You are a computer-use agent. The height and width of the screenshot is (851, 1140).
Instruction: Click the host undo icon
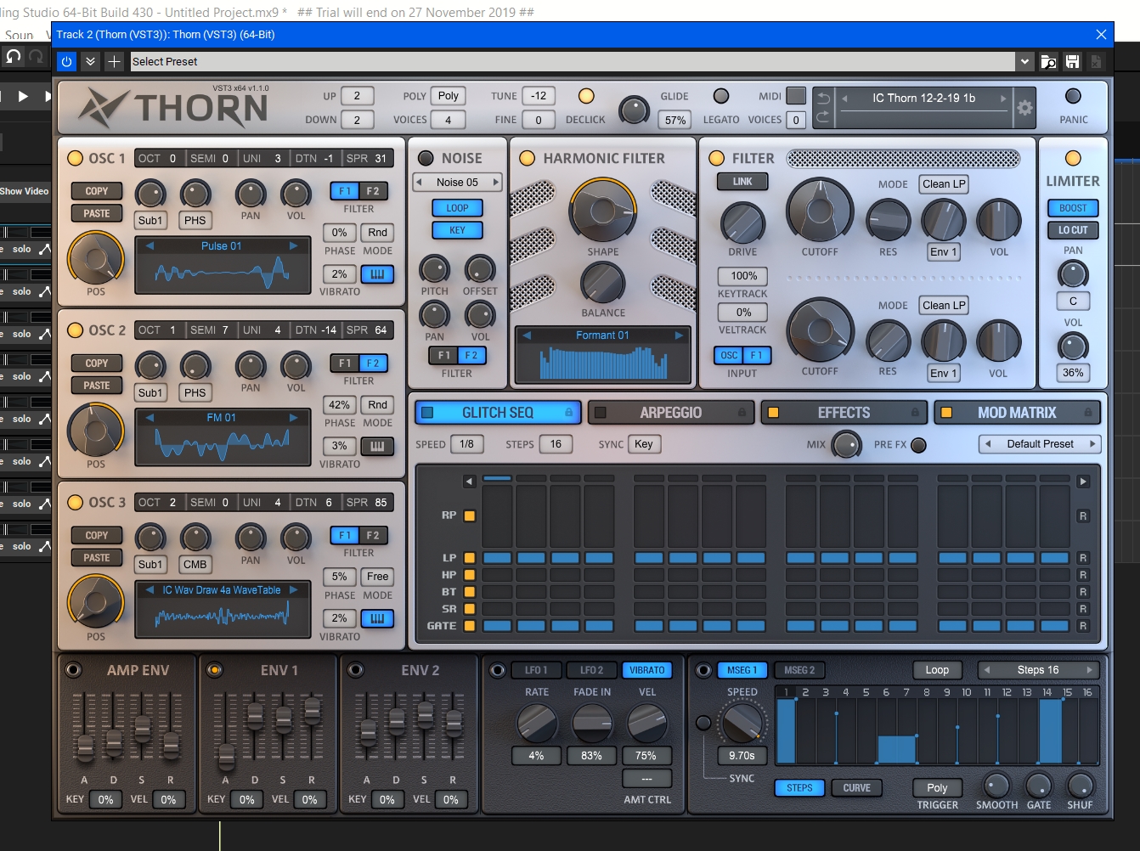click(x=13, y=57)
